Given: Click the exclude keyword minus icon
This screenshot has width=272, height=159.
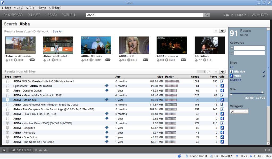Looking at the screenshot, I should click(232, 53).
